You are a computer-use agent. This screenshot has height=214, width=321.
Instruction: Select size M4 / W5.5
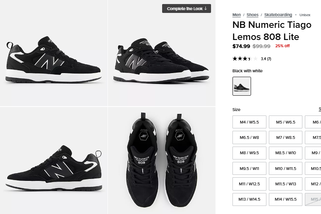(249, 122)
